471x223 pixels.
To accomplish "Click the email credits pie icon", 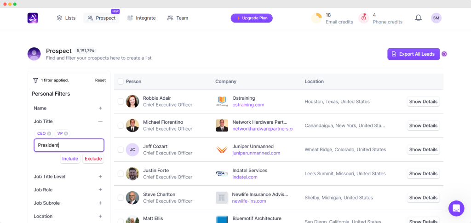I will 316,18.
